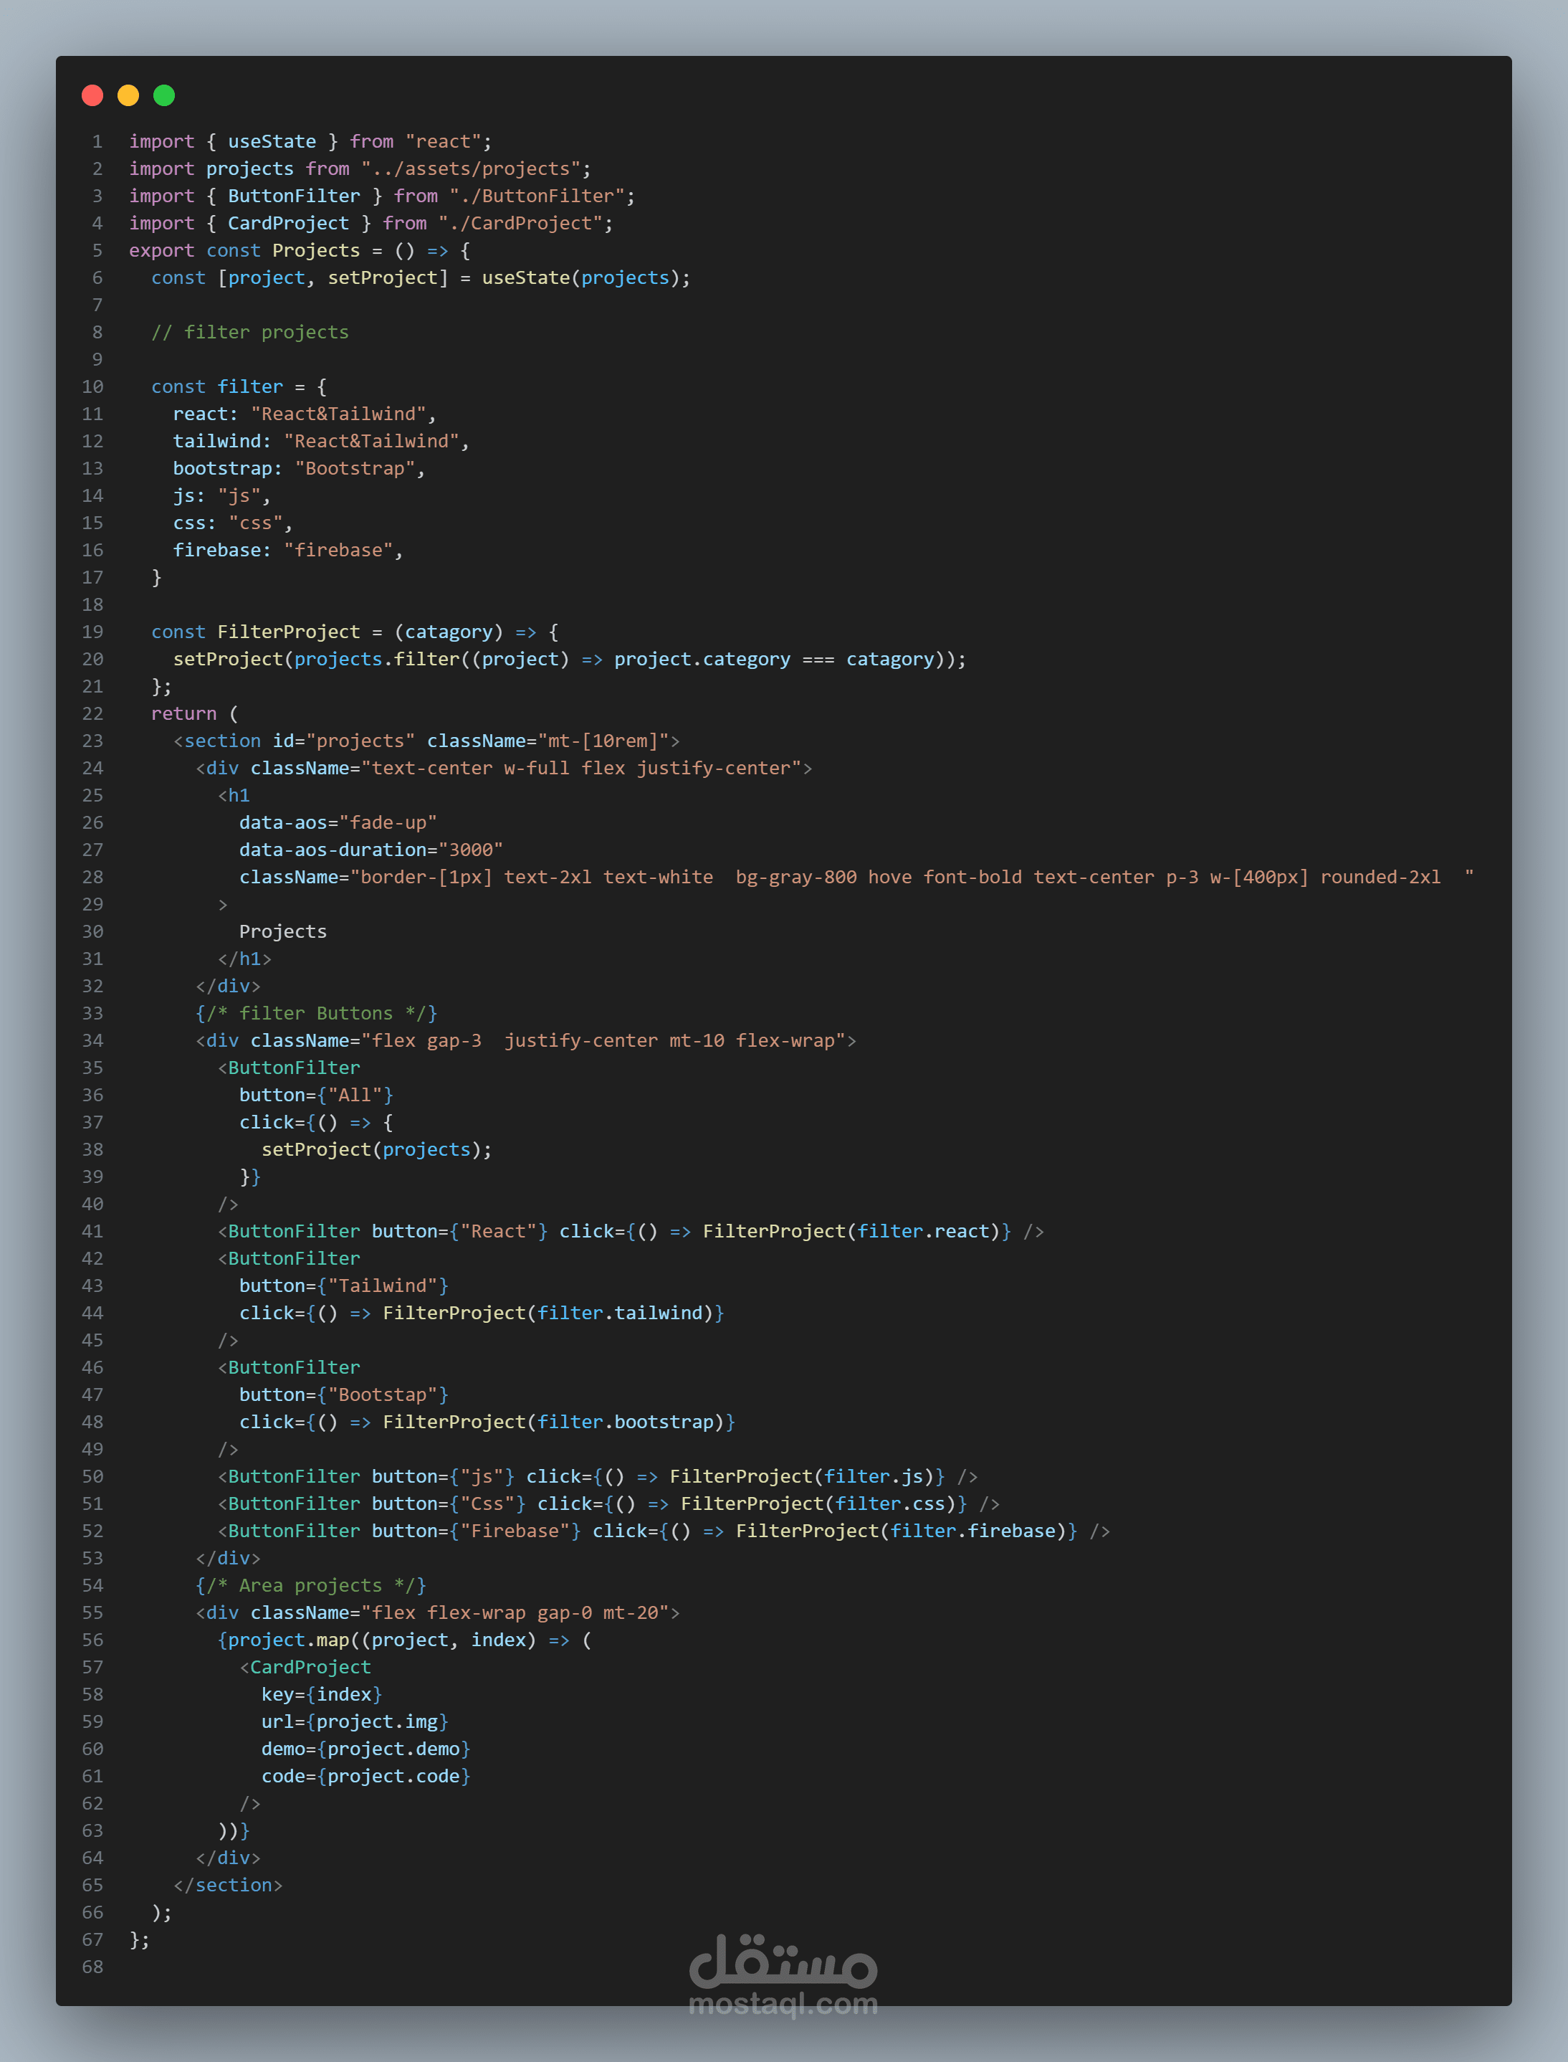
Task: Click the string "./ButtonFilter" on line 3
Action: 537,195
